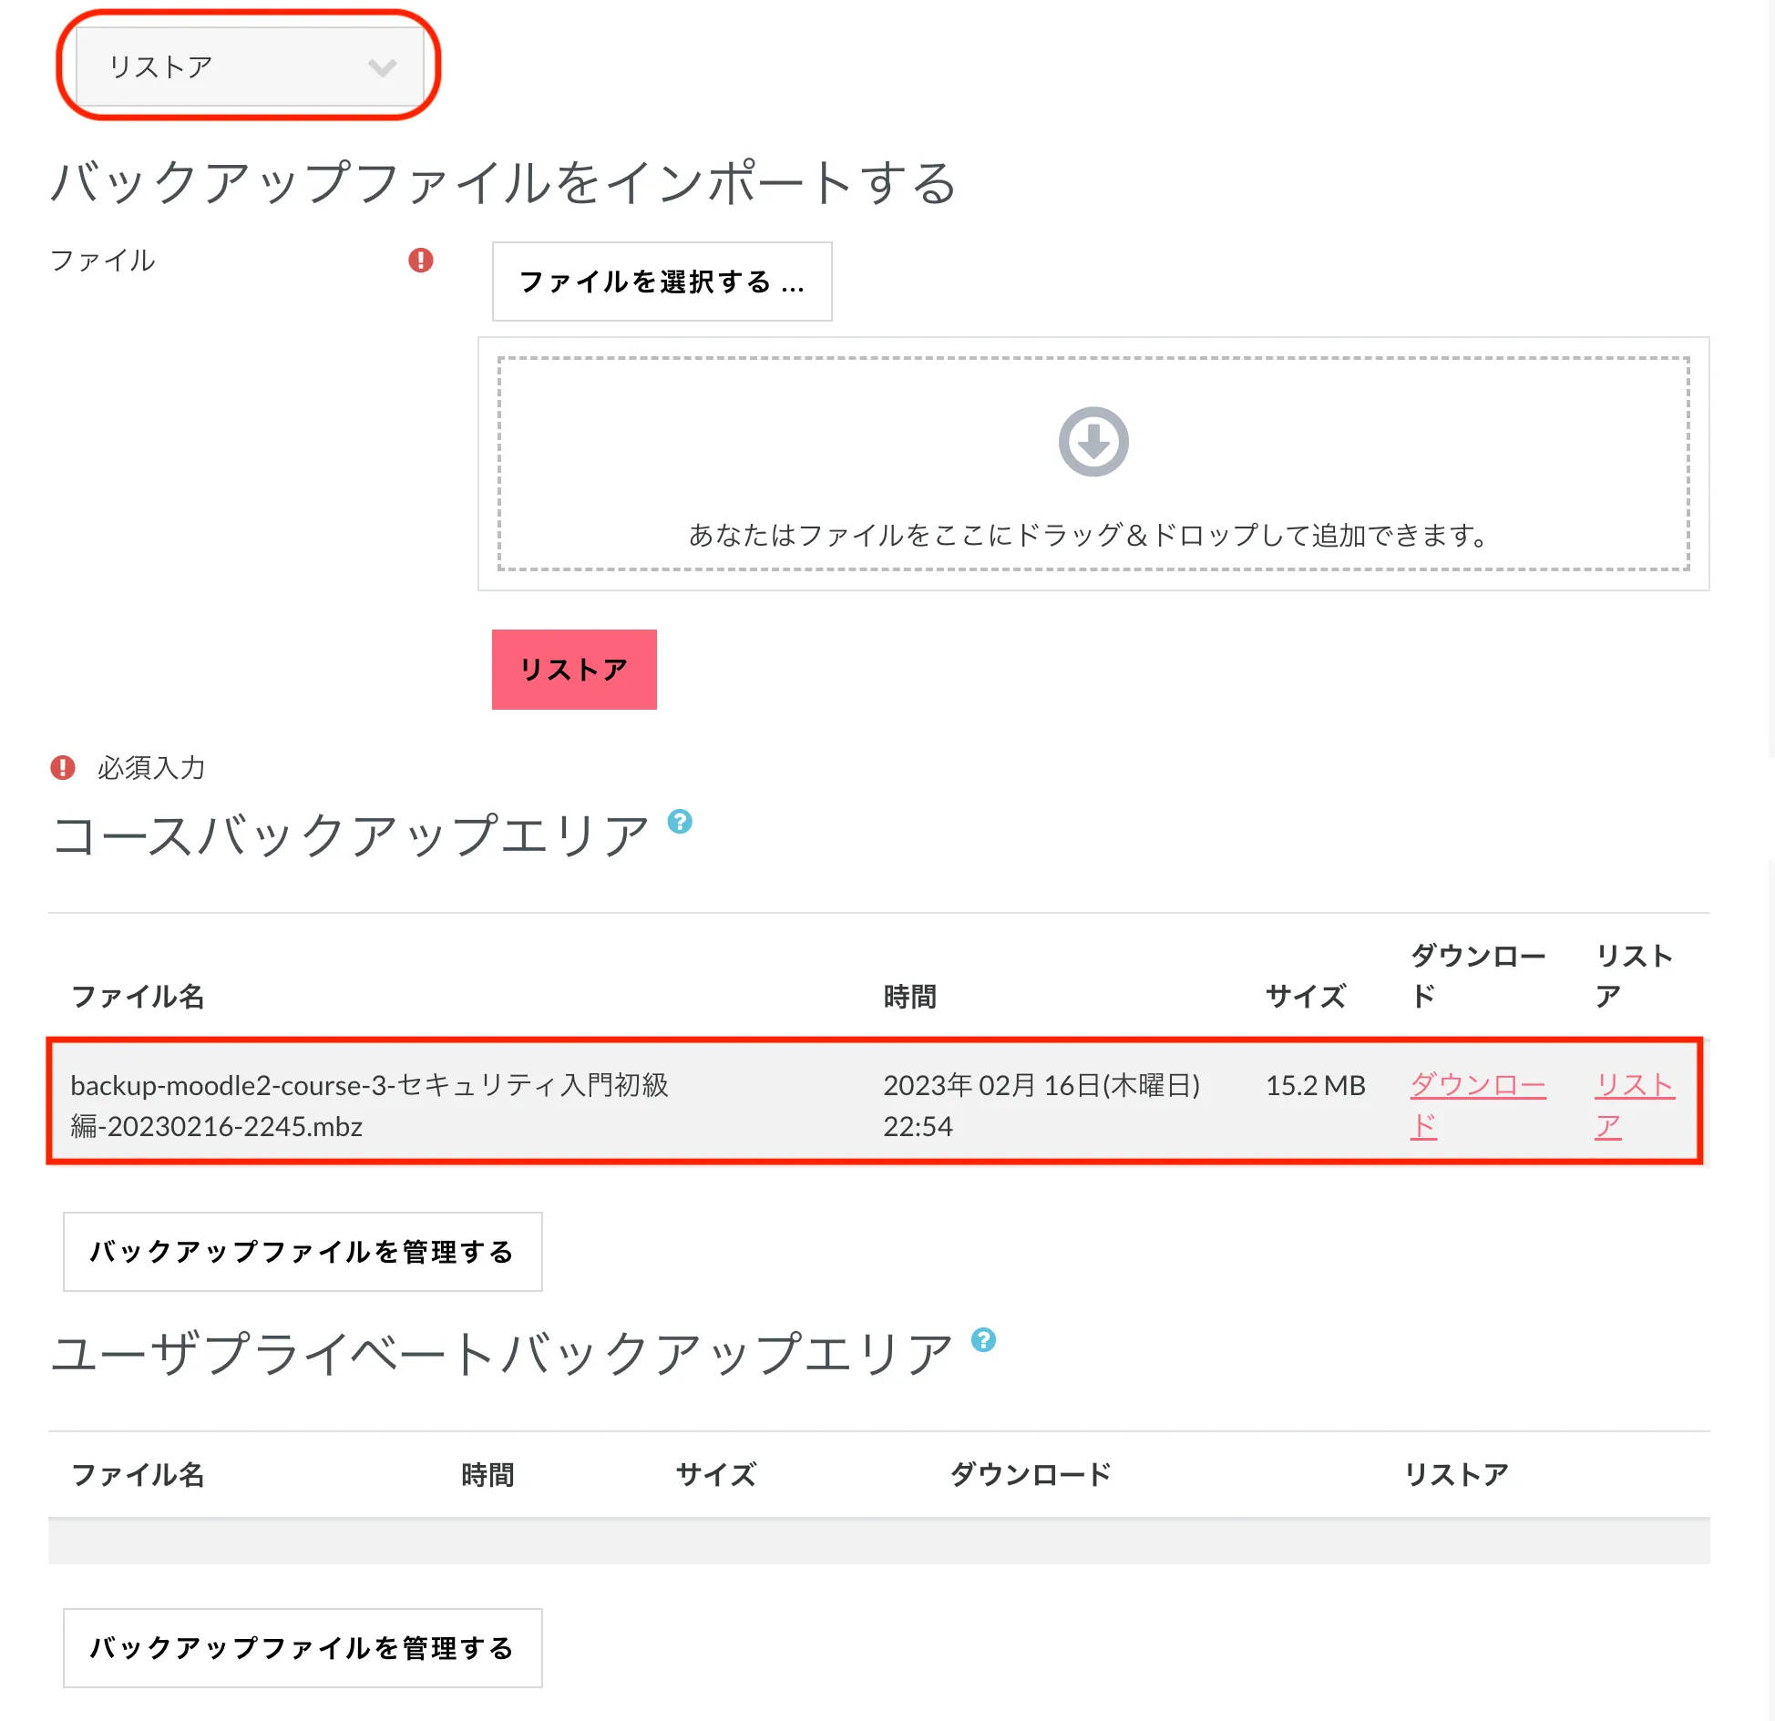Click the empty row in private backup table
The width and height of the screenshot is (1775, 1721).
[x=878, y=1542]
